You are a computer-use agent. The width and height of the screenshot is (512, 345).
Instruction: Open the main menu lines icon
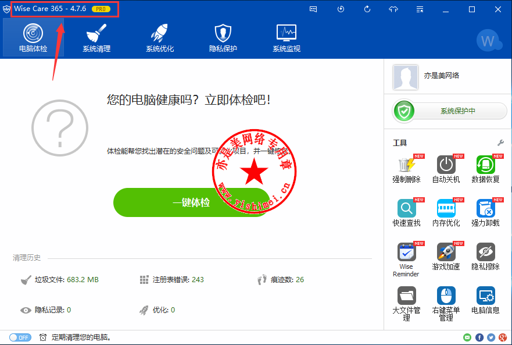[420, 9]
